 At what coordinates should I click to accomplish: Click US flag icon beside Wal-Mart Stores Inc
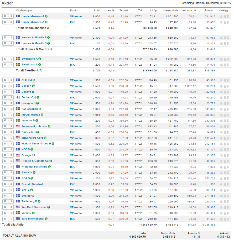pyautogui.click(x=18, y=207)
